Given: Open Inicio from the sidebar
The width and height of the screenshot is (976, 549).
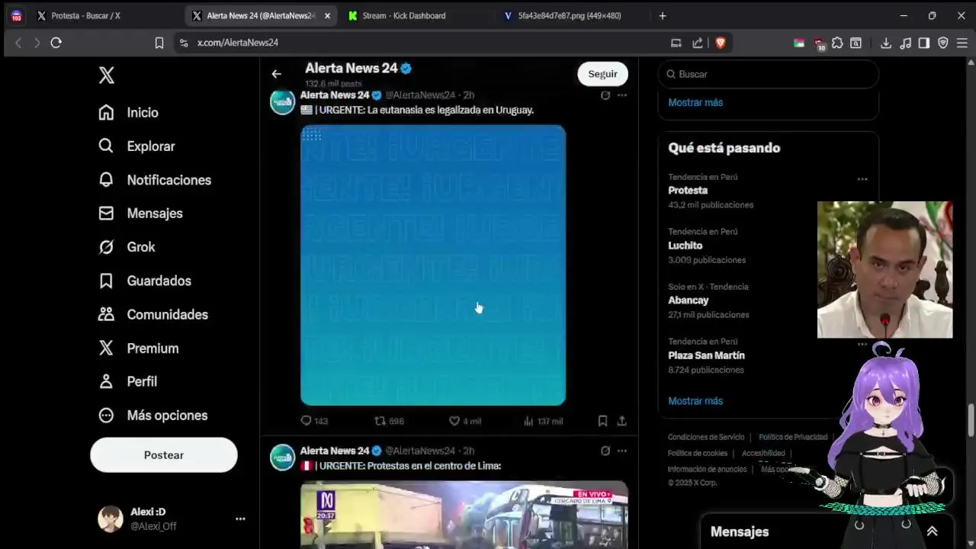Looking at the screenshot, I should click(x=128, y=112).
